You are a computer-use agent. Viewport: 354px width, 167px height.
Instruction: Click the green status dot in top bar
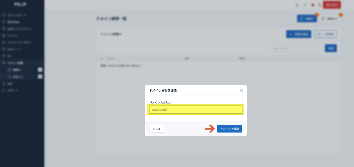[305, 5]
